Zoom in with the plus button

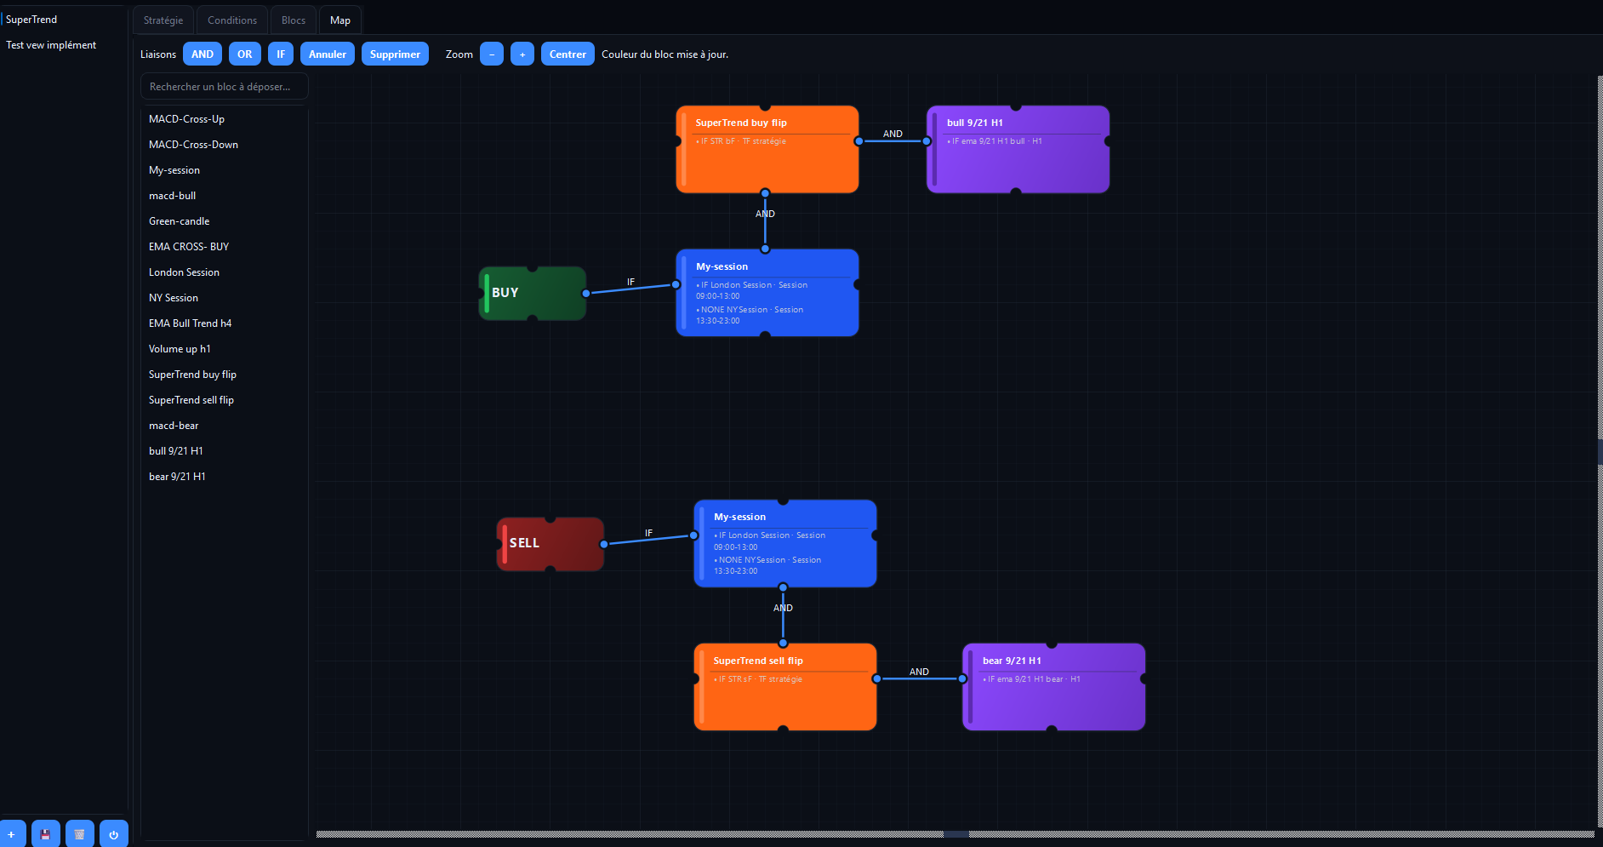(522, 54)
